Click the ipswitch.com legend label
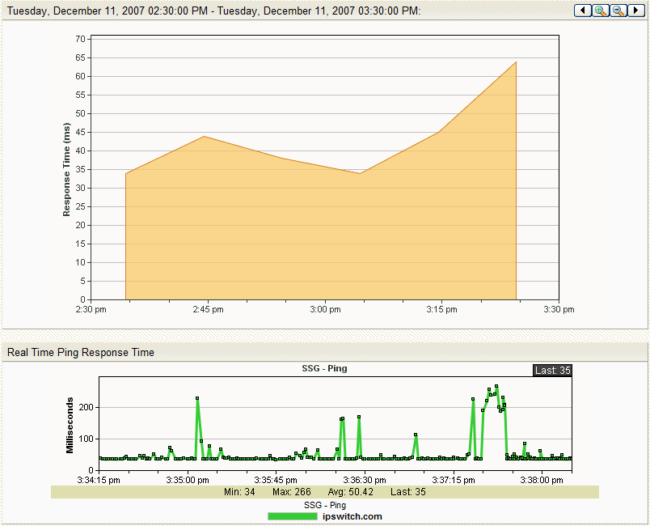The height and width of the screenshot is (526, 650). (x=352, y=516)
